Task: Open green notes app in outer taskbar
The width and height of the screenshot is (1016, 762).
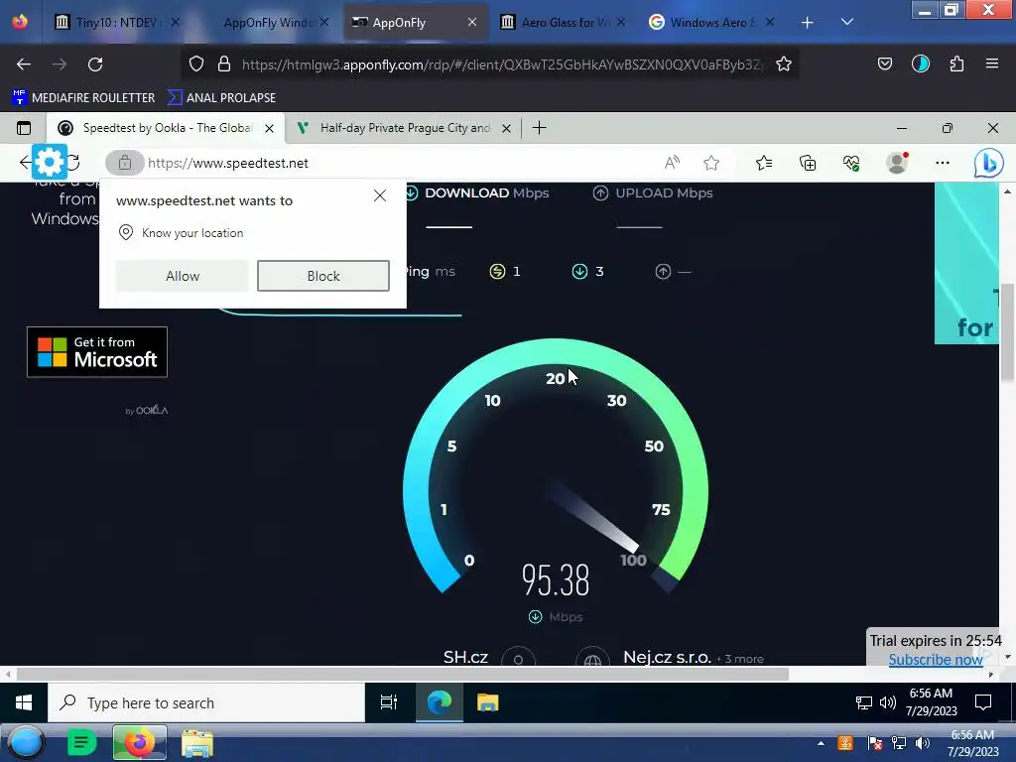Action: 81,742
